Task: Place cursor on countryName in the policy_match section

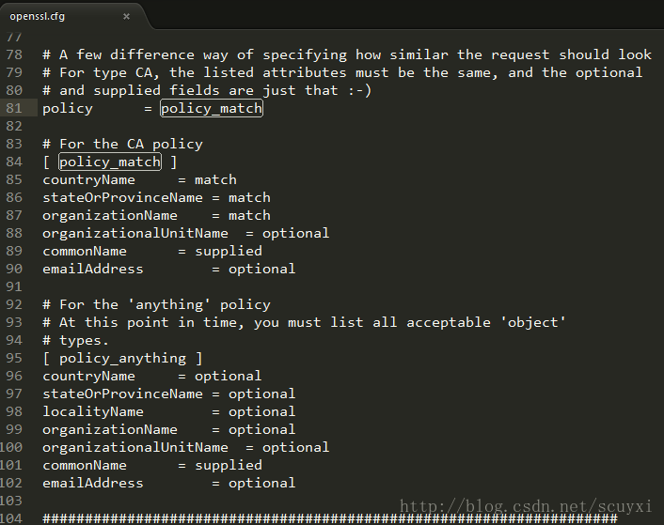Action: click(88, 180)
